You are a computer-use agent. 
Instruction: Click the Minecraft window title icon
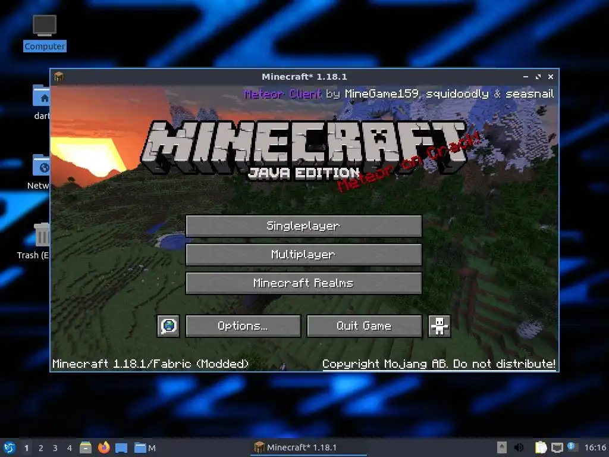tap(59, 77)
